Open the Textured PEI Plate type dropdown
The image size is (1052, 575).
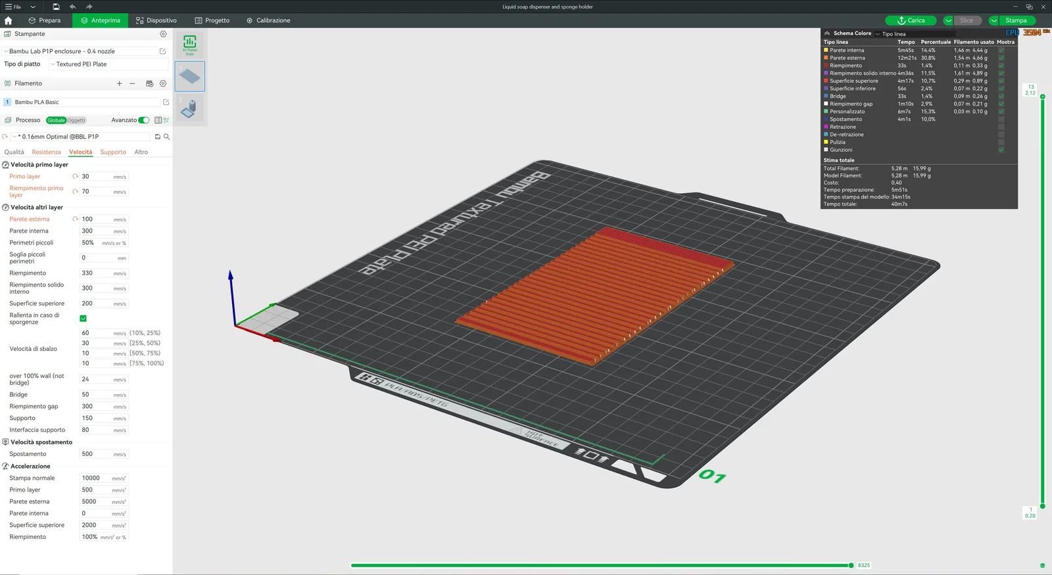[108, 64]
